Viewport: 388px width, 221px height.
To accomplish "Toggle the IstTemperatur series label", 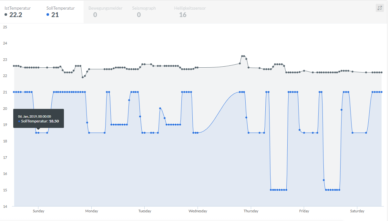I will [18, 8].
